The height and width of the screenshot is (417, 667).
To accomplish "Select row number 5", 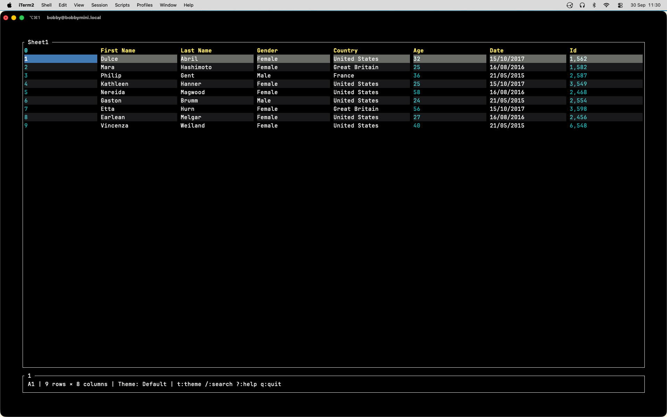I will coord(26,92).
